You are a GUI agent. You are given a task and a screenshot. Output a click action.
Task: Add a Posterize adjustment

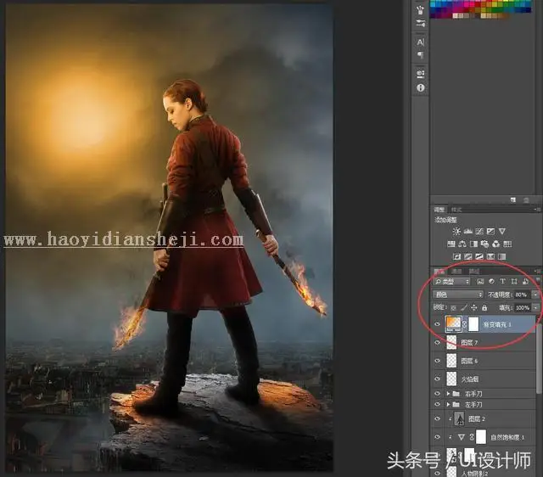(468, 256)
